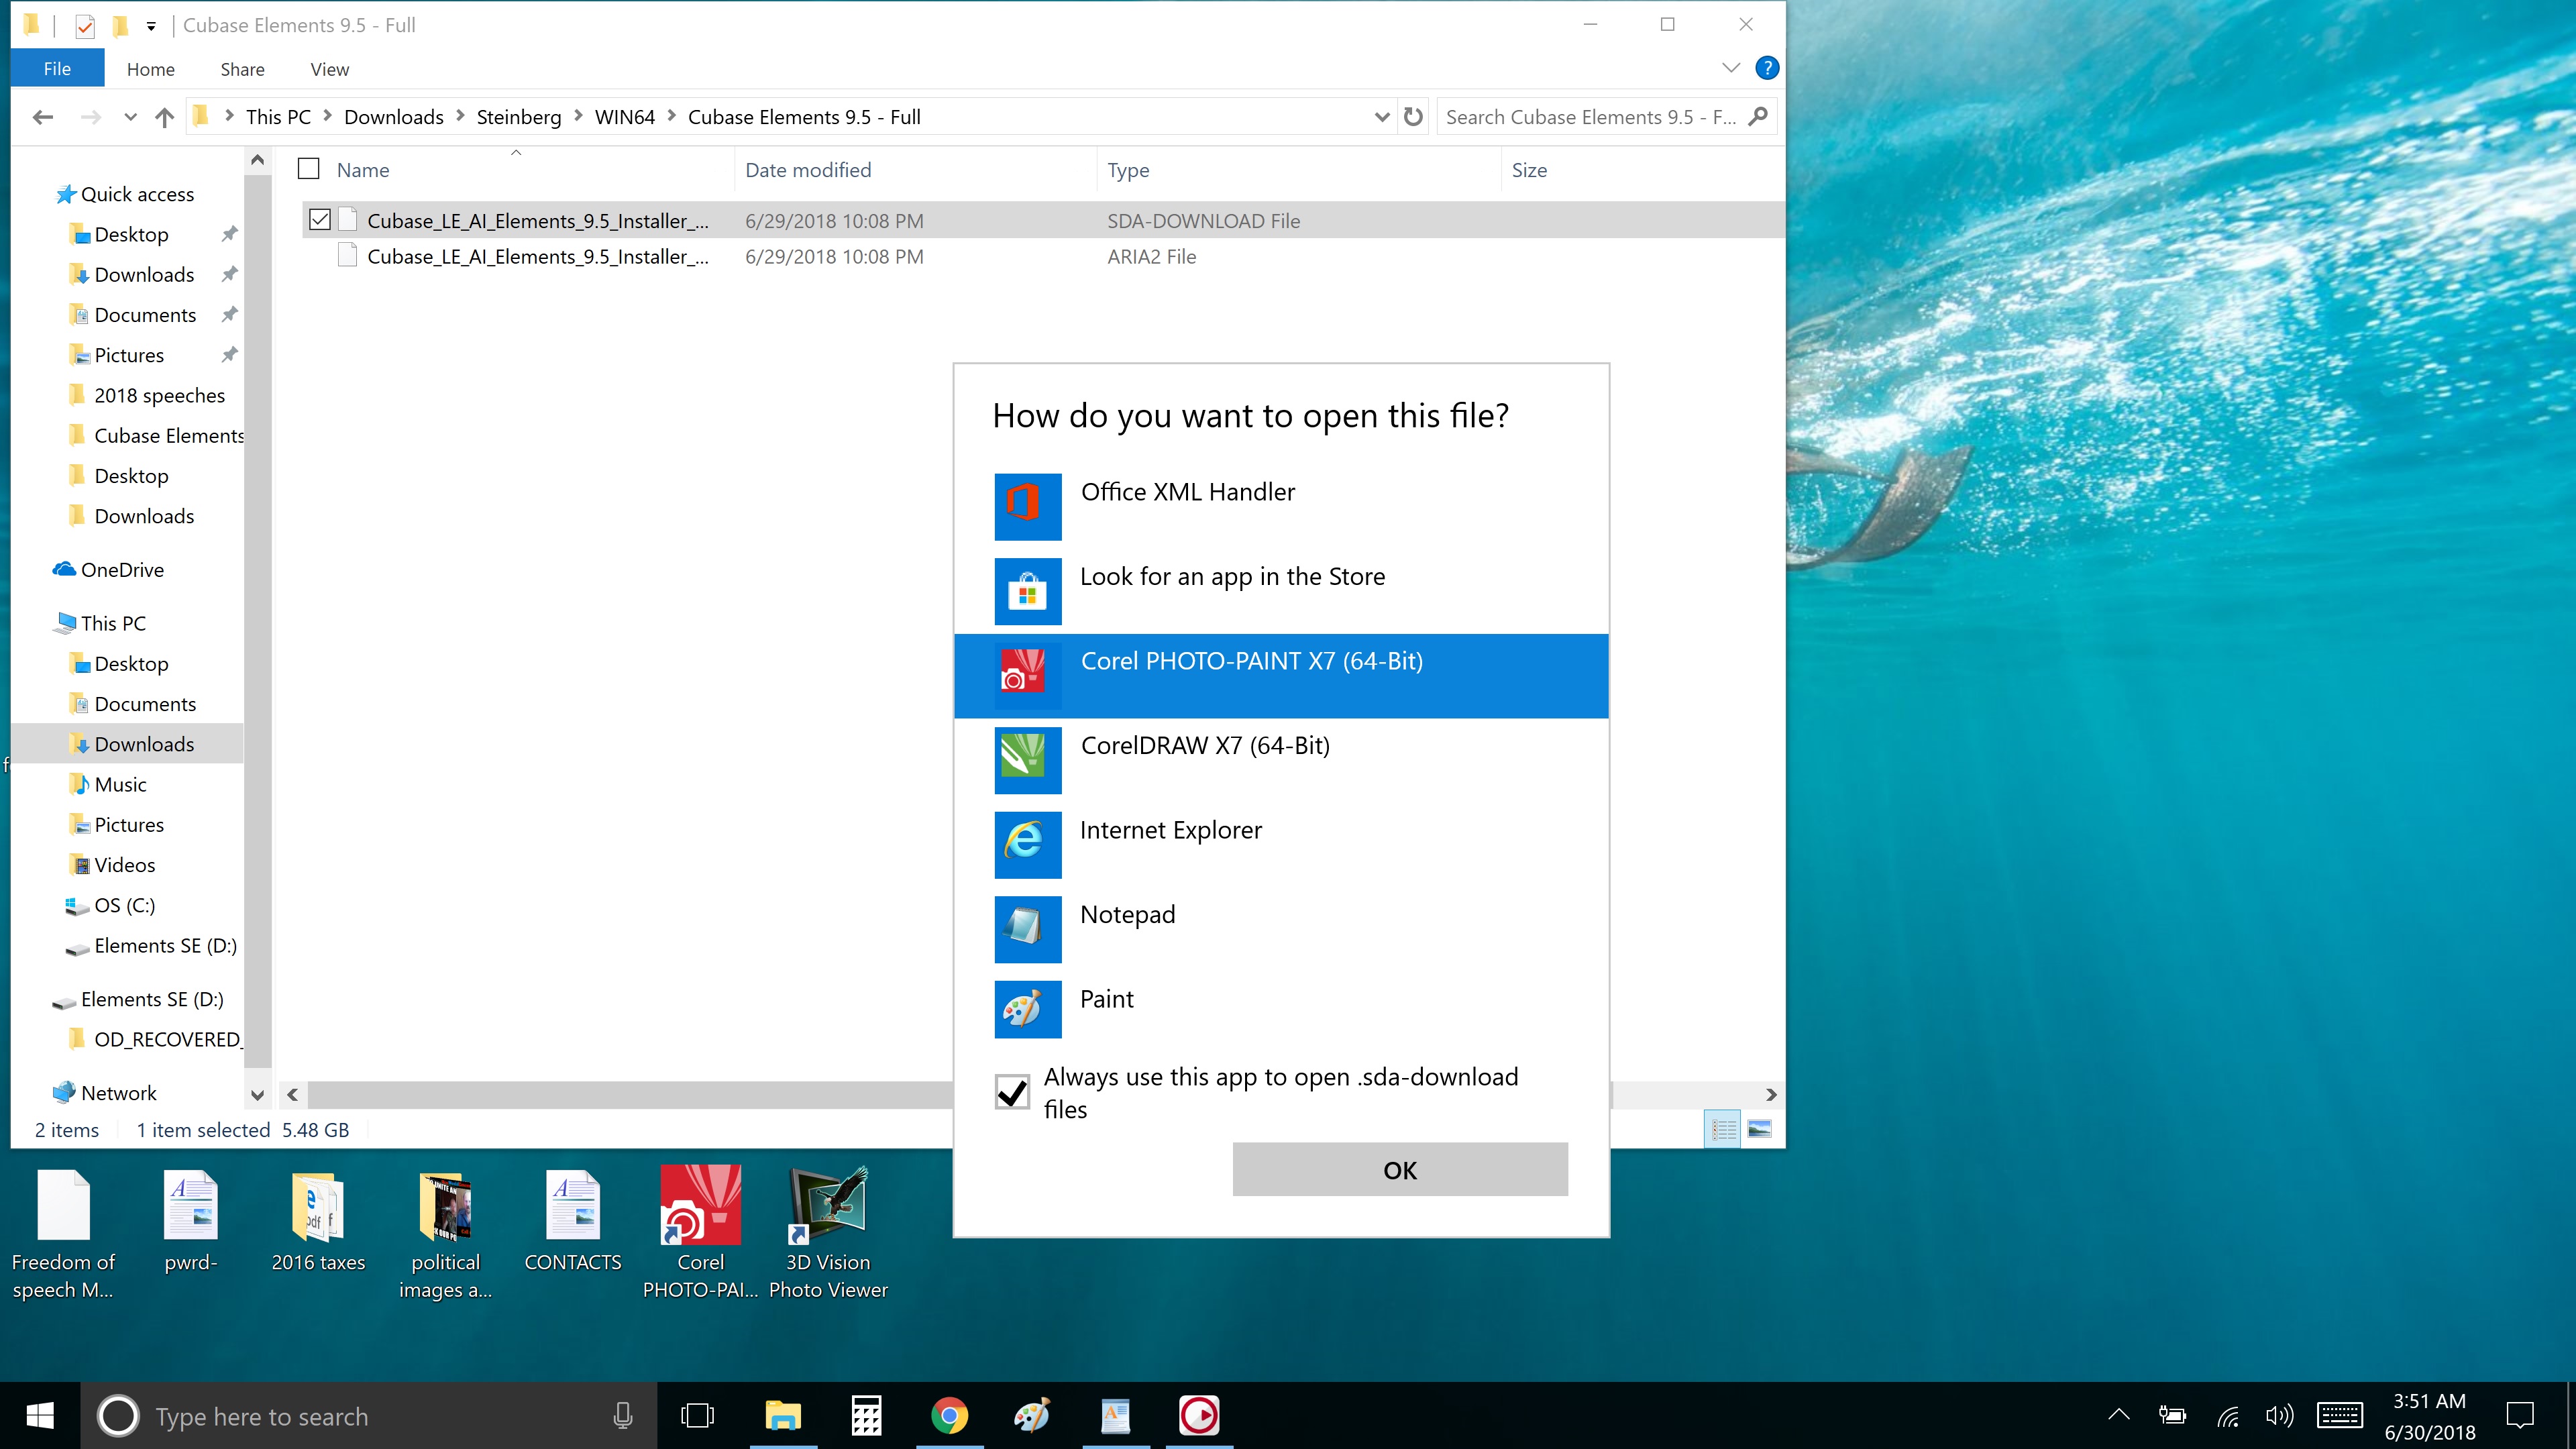The width and height of the screenshot is (2576, 1449).
Task: Open 3D Vision Photo Viewer desktop shortcut
Action: (x=828, y=1232)
